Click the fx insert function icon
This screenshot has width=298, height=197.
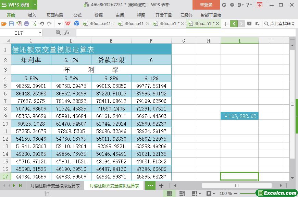coord(67,33)
